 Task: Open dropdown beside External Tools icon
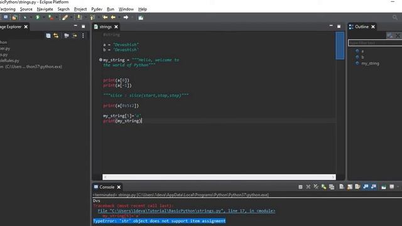point(57,18)
